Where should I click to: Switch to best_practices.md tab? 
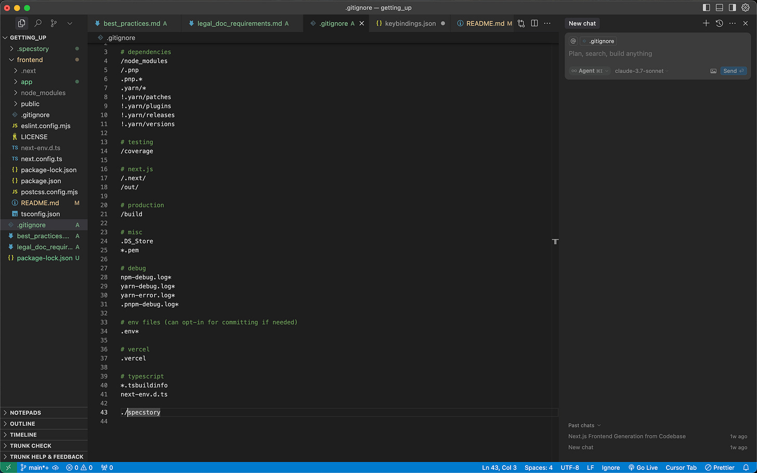coord(131,23)
